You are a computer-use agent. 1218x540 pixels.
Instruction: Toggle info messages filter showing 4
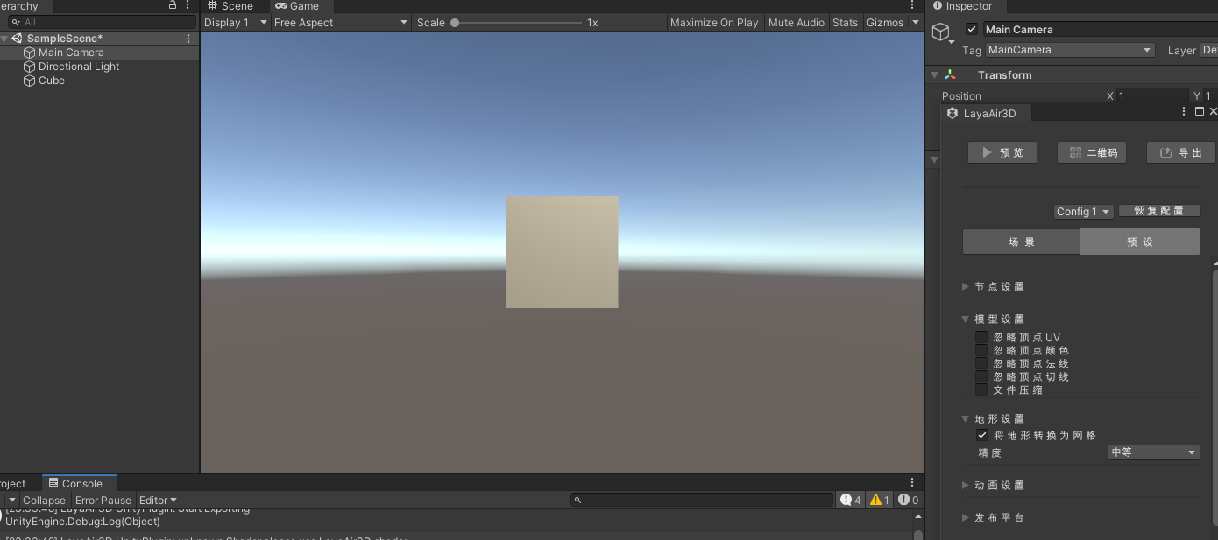coord(850,500)
